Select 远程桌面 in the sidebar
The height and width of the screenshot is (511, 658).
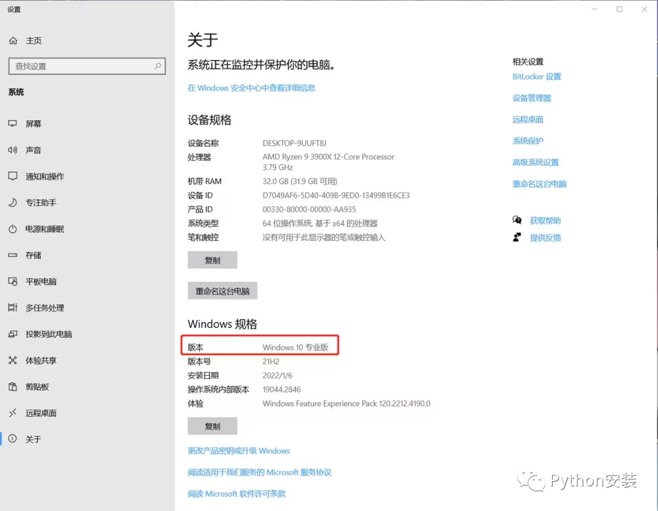pyautogui.click(x=41, y=413)
